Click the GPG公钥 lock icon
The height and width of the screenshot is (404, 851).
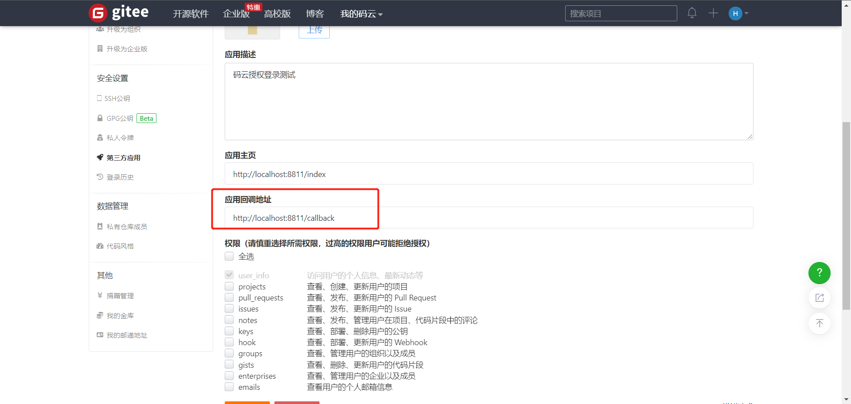100,118
